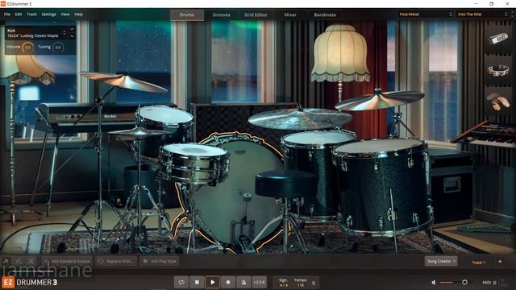Switch to the Bandmate tab
Viewport: 516px width, 290px height.
(325, 14)
